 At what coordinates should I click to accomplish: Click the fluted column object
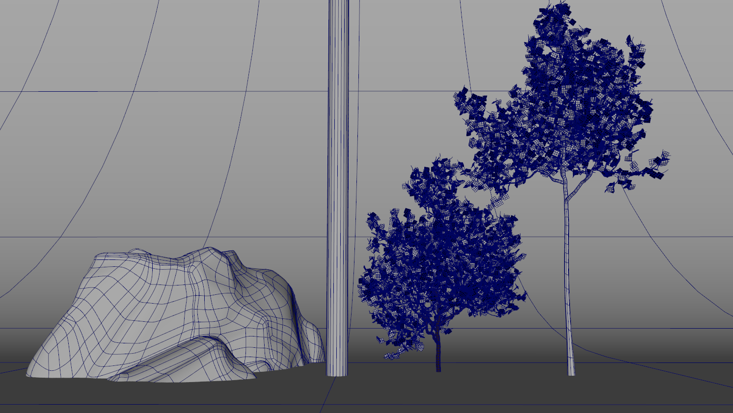click(x=337, y=196)
